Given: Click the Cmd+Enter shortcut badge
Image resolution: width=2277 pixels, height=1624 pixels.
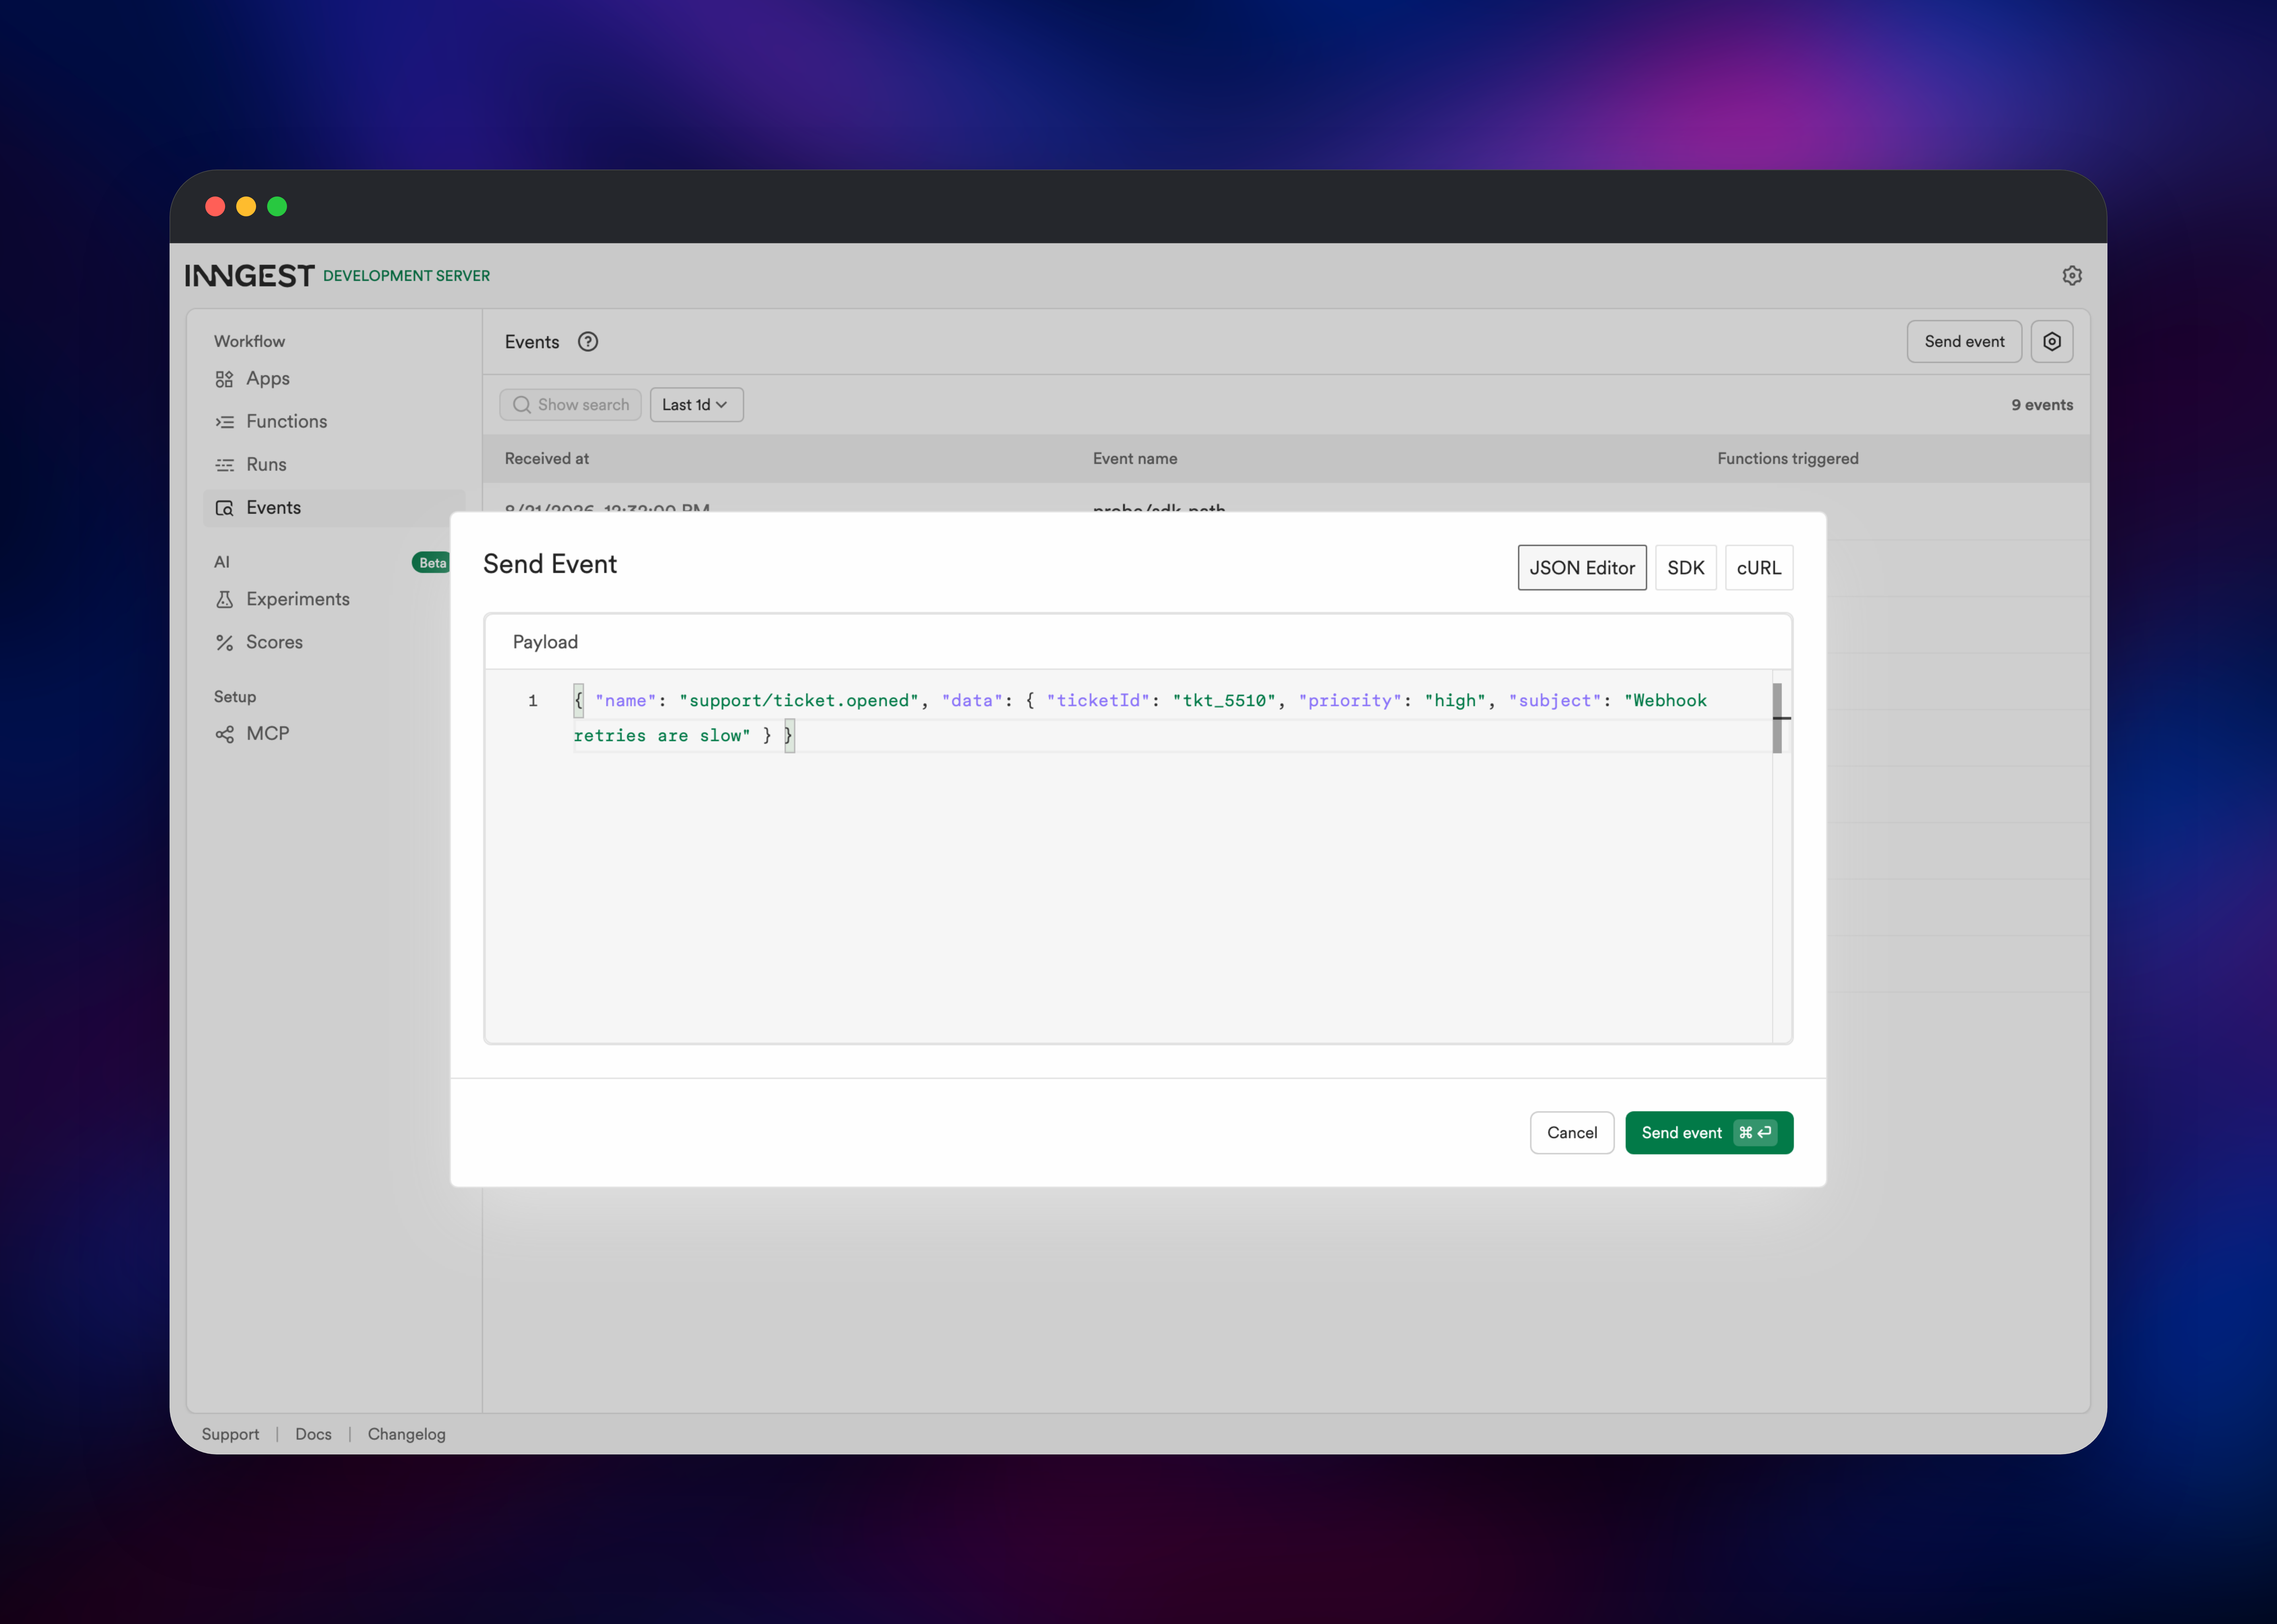Looking at the screenshot, I should coord(1755,1133).
